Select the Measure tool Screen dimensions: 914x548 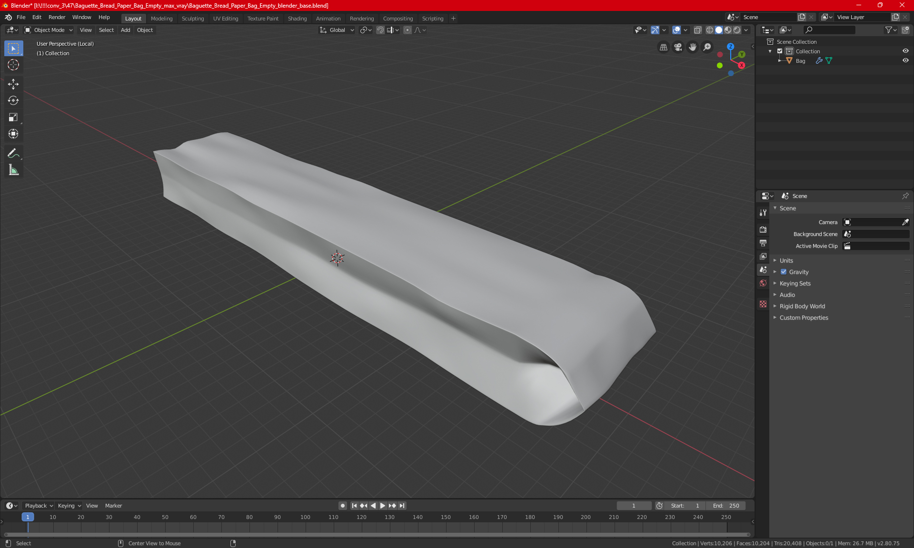click(13, 170)
